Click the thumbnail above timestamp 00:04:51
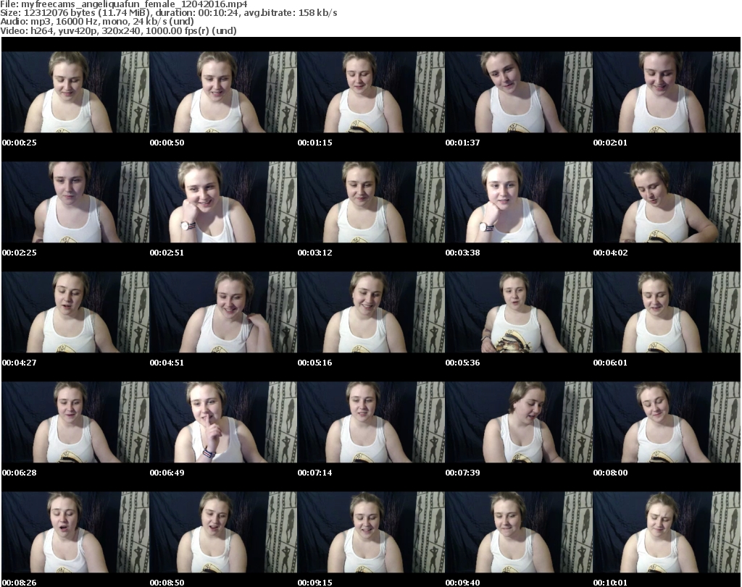 [x=222, y=312]
